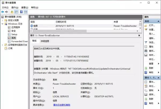Click the info icon of first event row
161x109 pixels.
click(32, 26)
